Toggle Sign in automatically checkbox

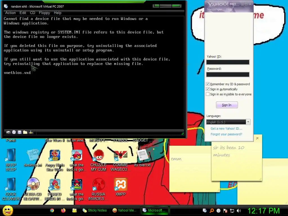click(x=208, y=89)
